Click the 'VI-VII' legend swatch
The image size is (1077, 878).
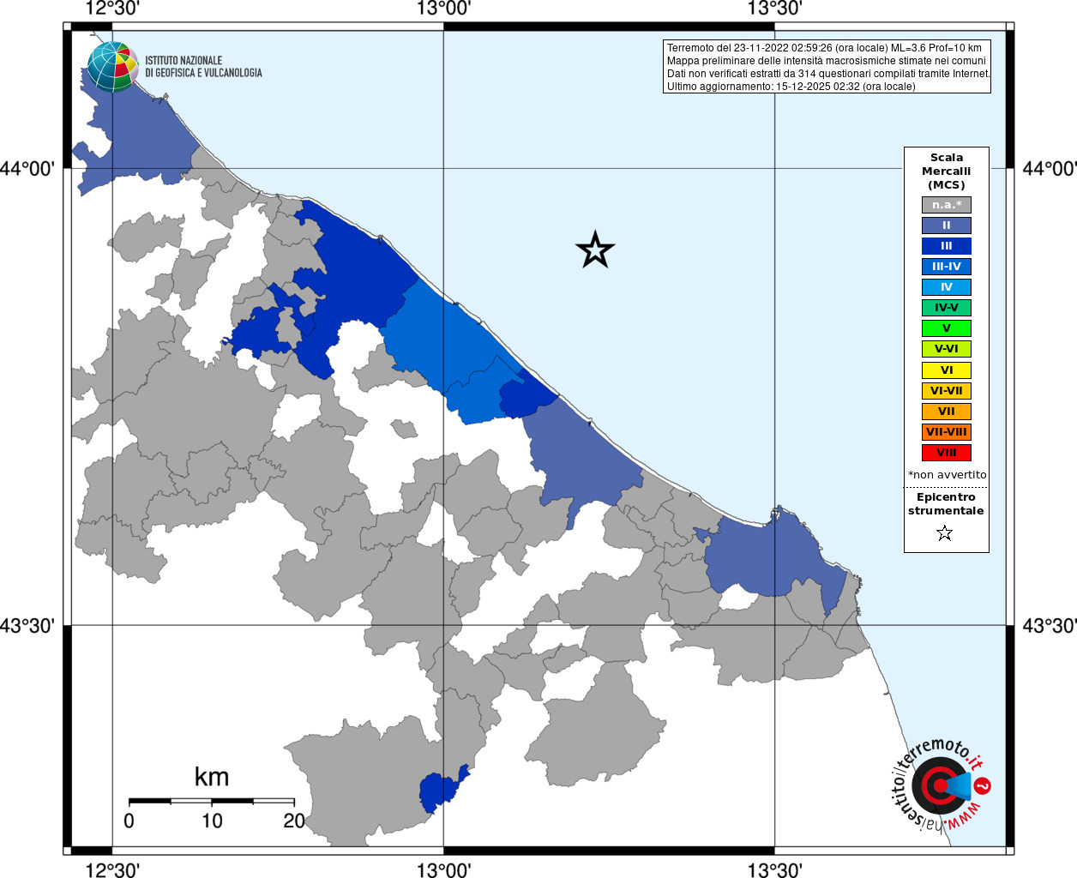pos(946,391)
